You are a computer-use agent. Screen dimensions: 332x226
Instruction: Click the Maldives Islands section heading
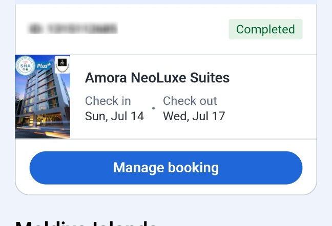click(86, 223)
